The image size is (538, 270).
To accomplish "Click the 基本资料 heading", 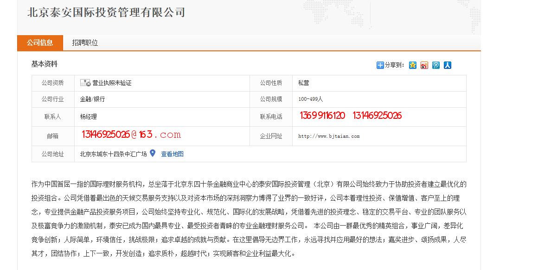I will click(44, 64).
